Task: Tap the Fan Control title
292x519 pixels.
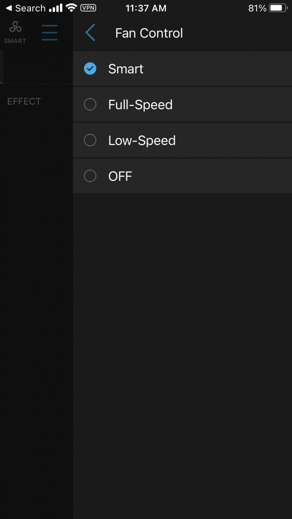Action: [149, 33]
